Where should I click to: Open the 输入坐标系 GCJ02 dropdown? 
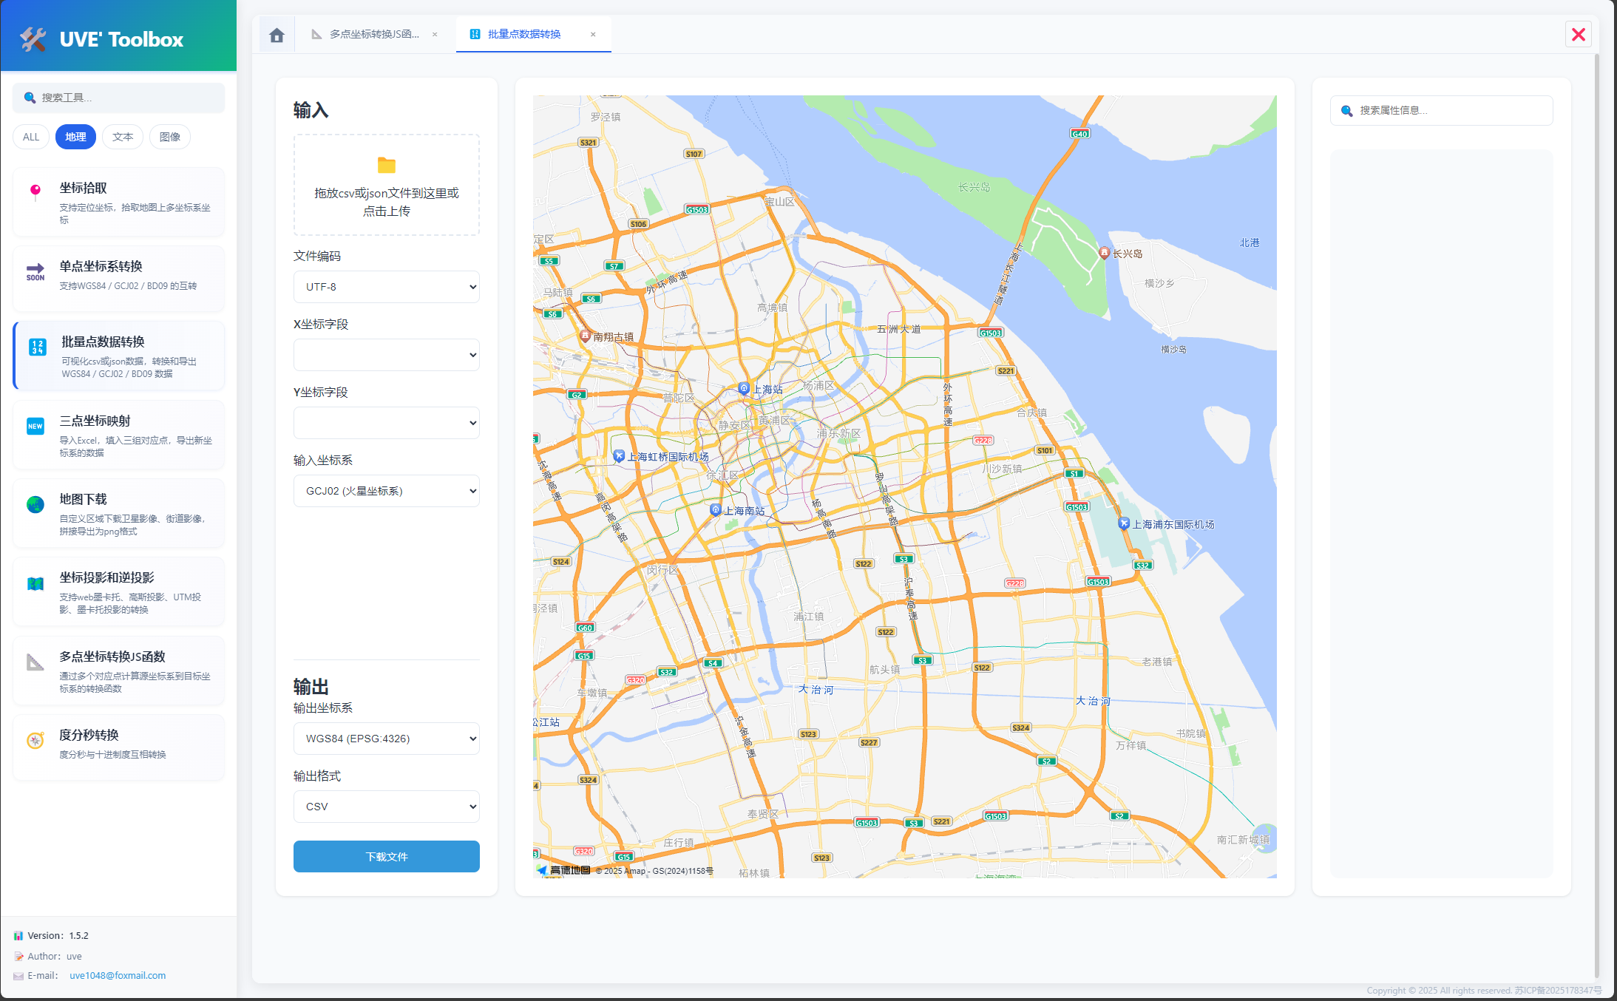click(386, 491)
